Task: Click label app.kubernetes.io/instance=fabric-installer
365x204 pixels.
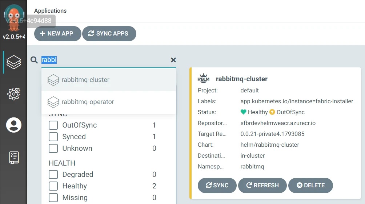Action: (297, 101)
